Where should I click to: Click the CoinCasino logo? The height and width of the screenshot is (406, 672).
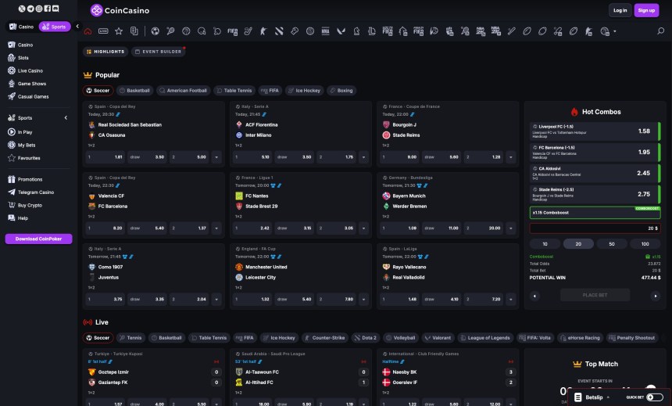[x=120, y=10]
